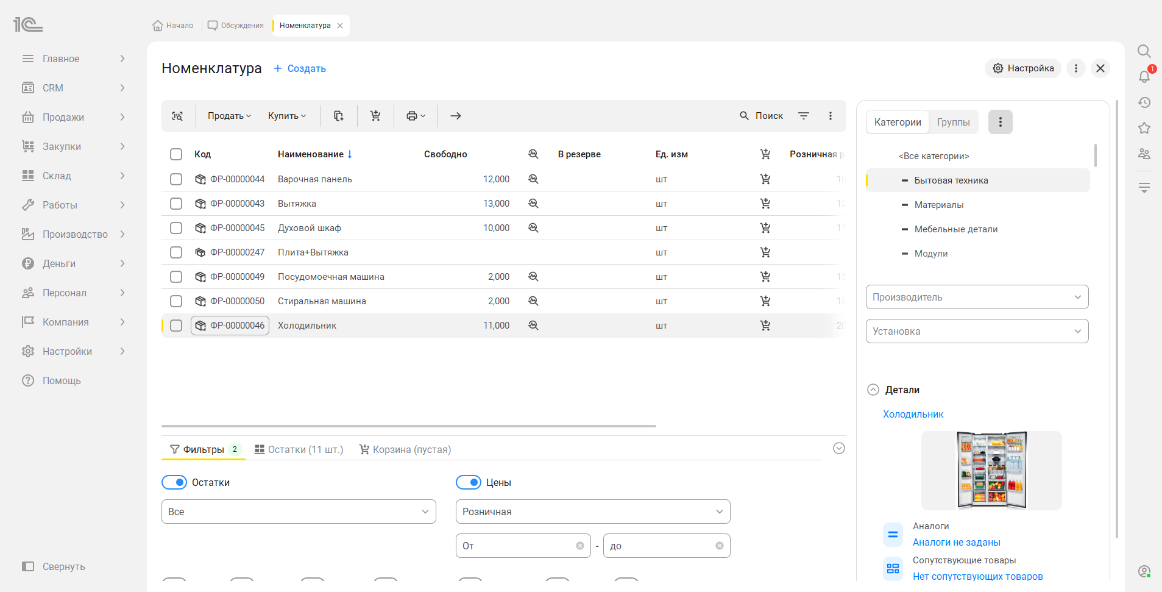This screenshot has height=592, width=1162.
Task: Click stock lookup icon for Холодильник
Action: (533, 326)
